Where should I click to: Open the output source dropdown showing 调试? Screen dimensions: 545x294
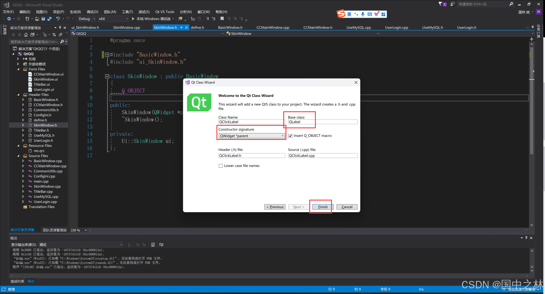(81, 244)
